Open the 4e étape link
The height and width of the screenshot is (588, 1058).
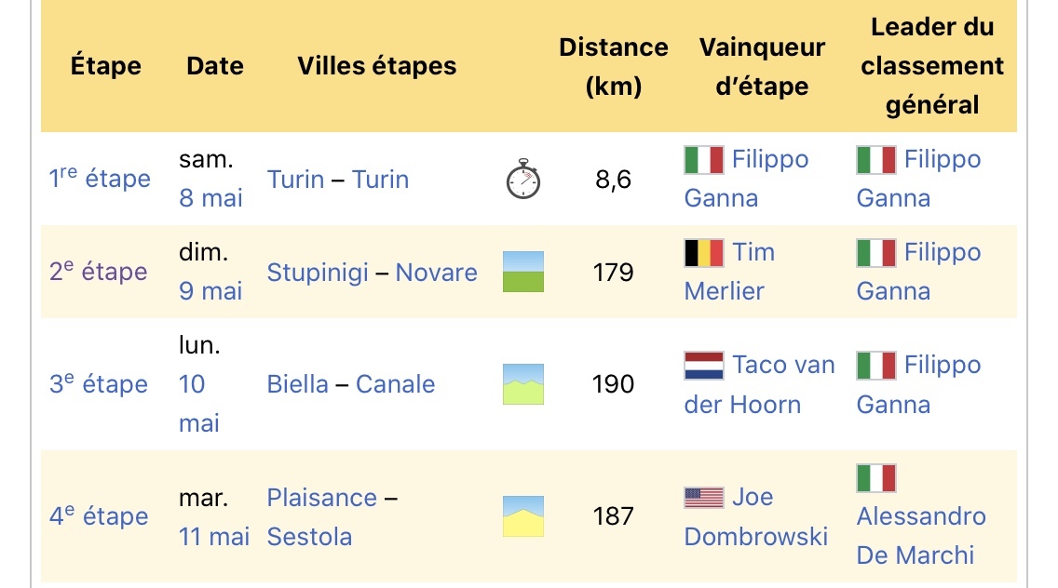pos(99,516)
